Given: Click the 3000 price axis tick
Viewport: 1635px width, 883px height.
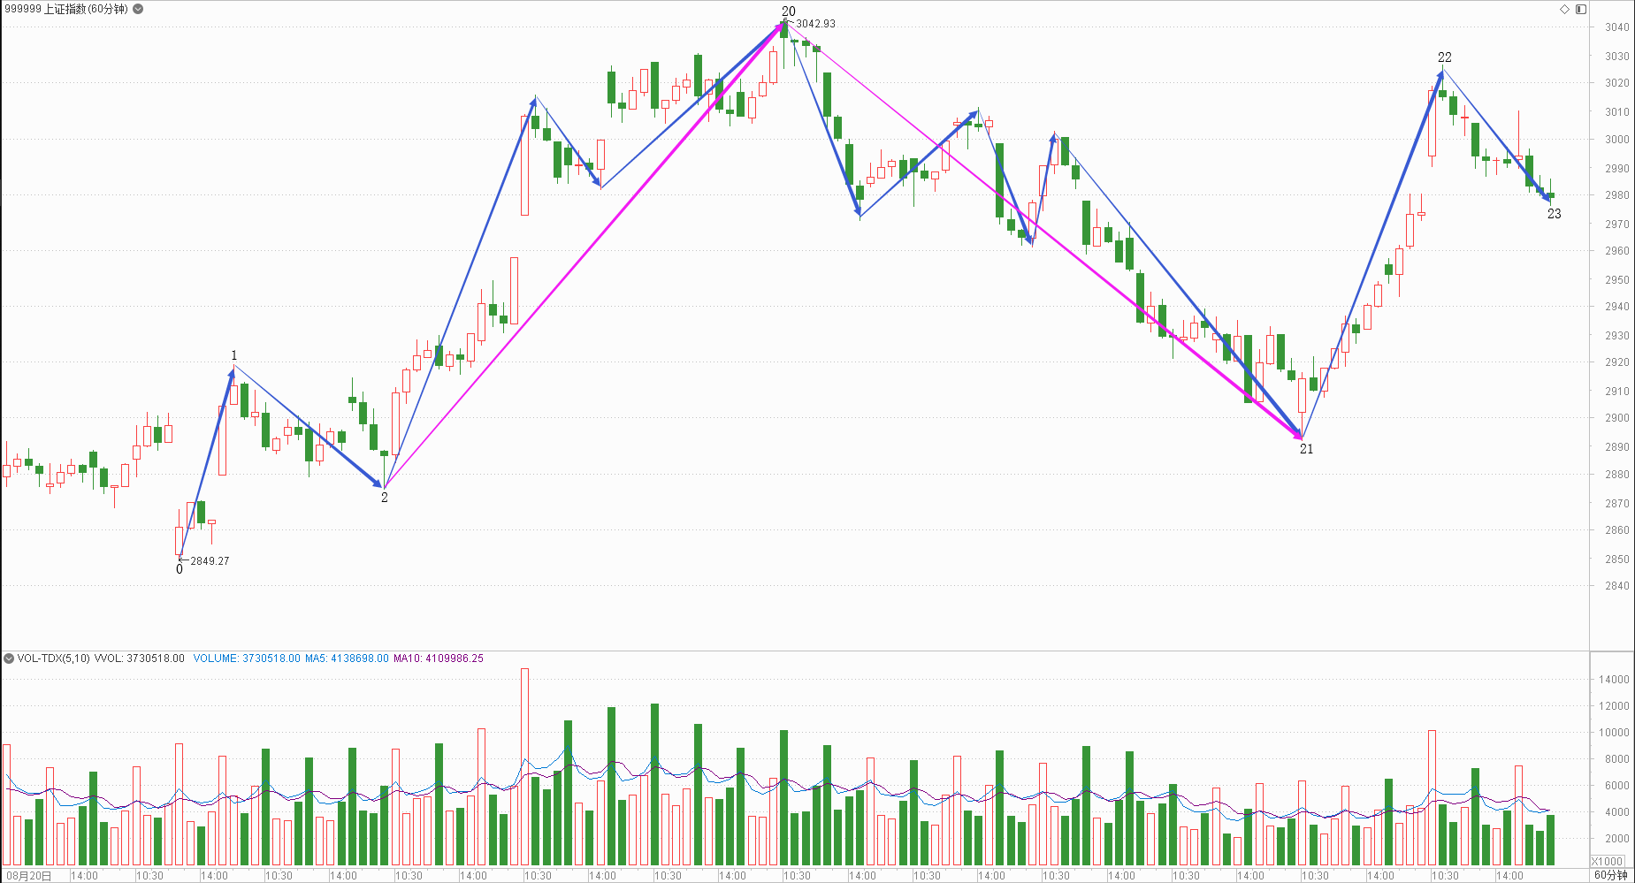Looking at the screenshot, I should pyautogui.click(x=1617, y=140).
